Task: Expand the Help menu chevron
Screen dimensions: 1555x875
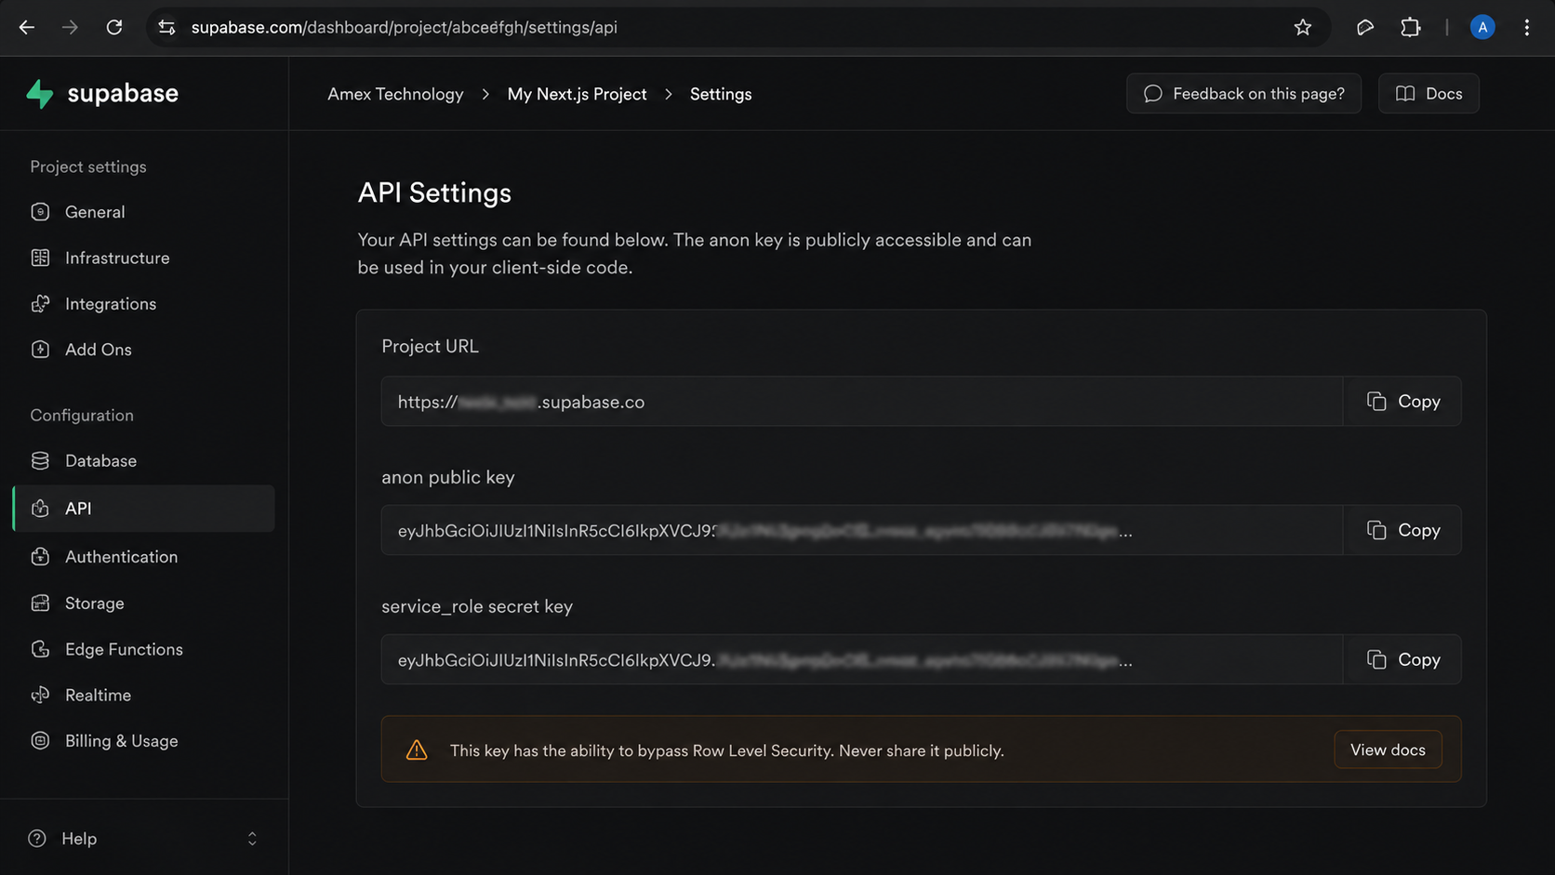Action: pyautogui.click(x=252, y=839)
